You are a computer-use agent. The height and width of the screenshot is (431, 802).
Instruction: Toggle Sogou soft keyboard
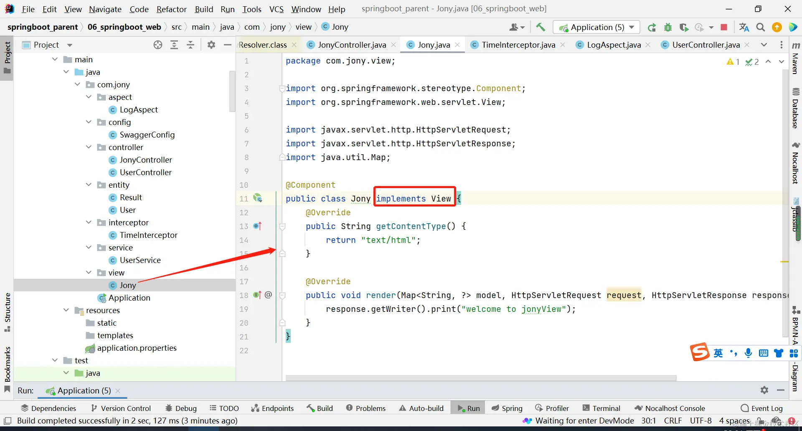(x=764, y=353)
